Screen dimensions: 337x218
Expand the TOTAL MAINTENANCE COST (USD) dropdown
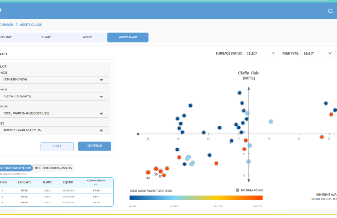53,113
